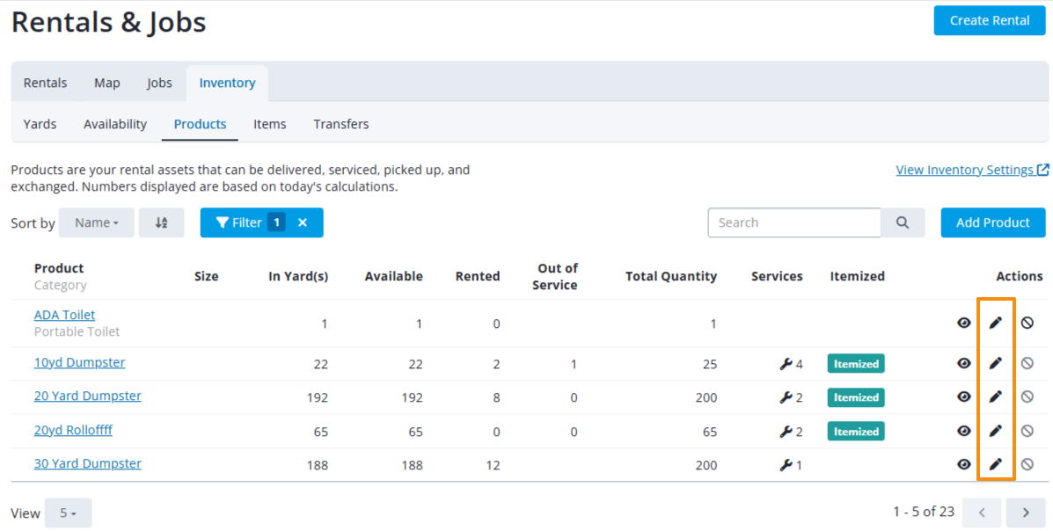Open the ADA Toilet product link
1053x531 pixels.
pyautogui.click(x=64, y=315)
